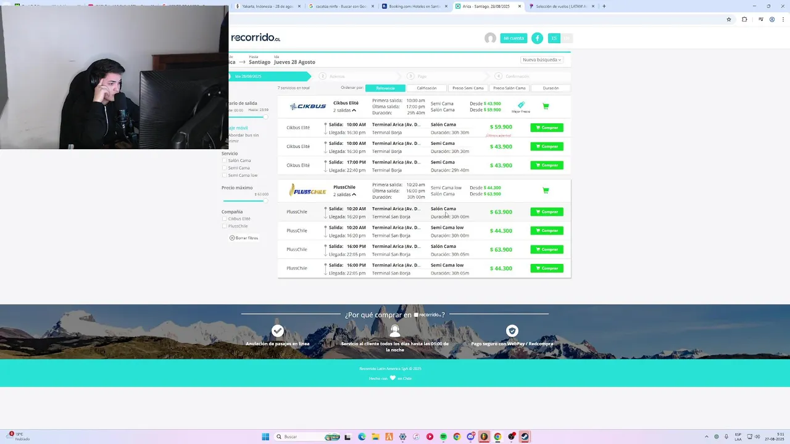Open the browser extensions puzzle icon
790x444 pixels.
[x=744, y=19]
